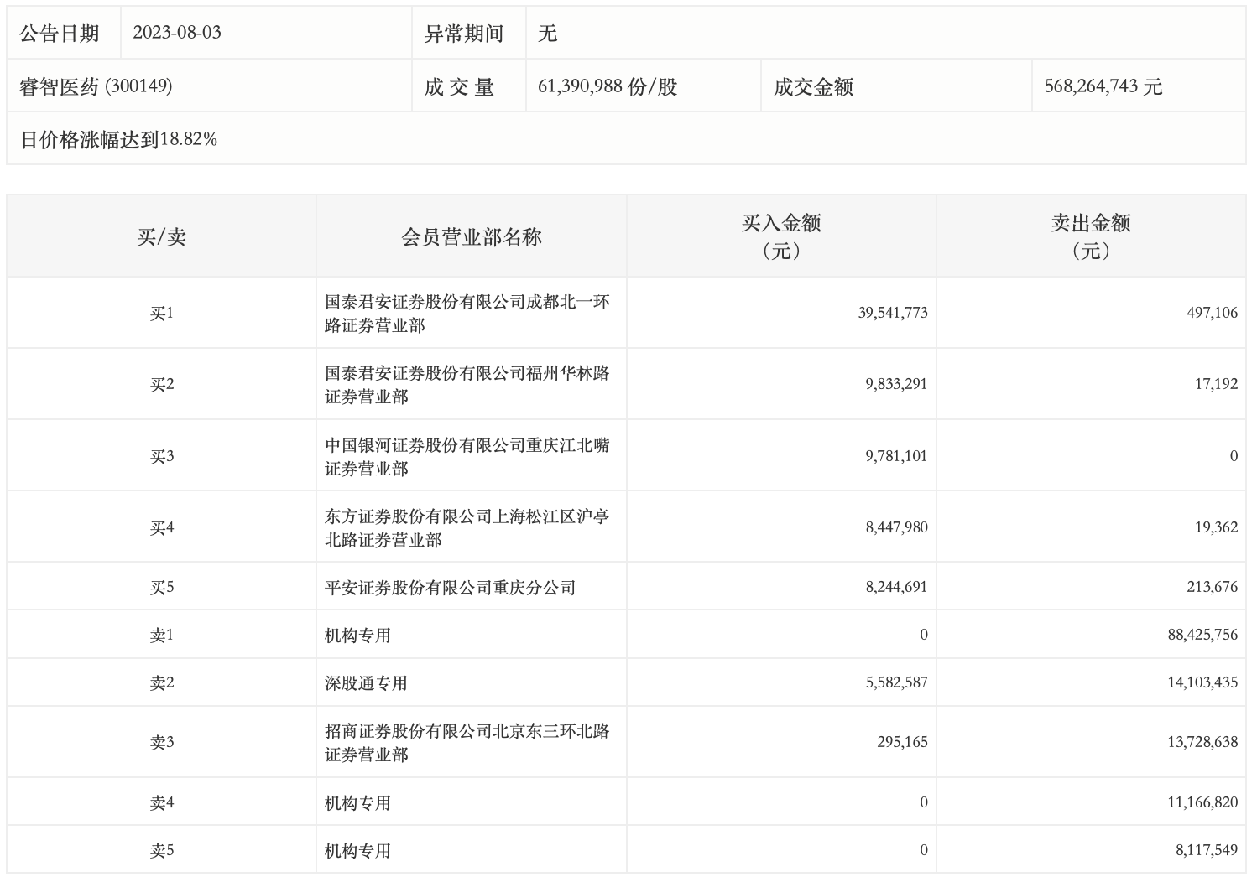Click the 会员营业部名称 column header
Viewport: 1257px width, 882px height.
[471, 237]
